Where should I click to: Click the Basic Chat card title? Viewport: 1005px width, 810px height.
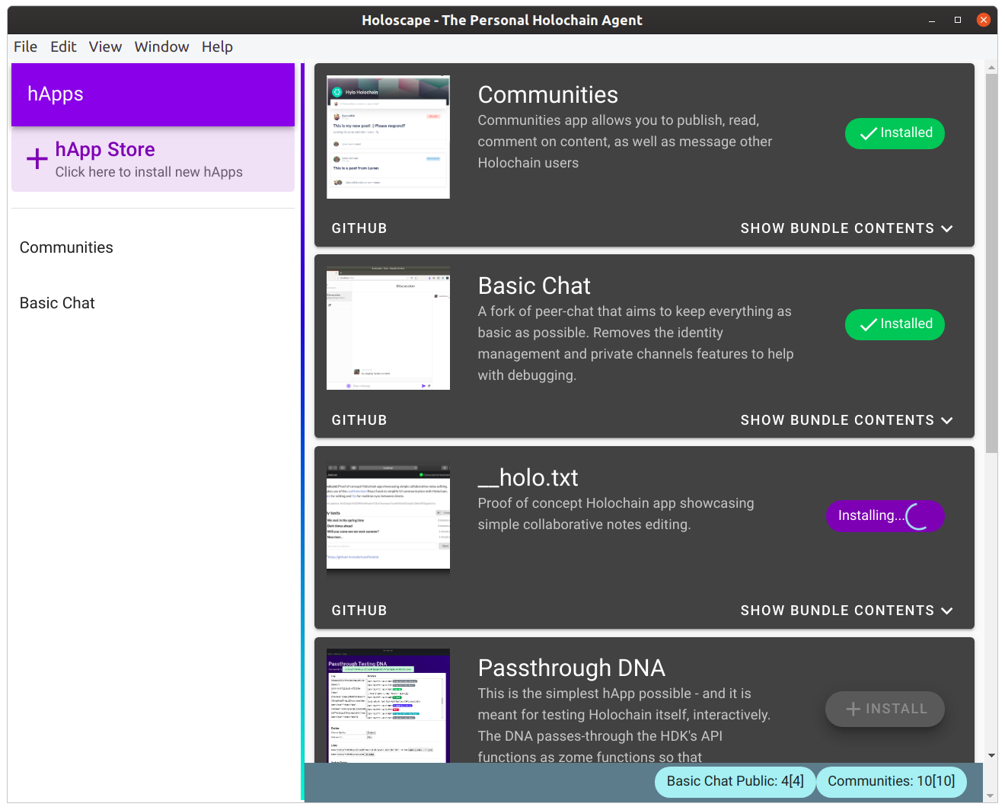tap(534, 286)
